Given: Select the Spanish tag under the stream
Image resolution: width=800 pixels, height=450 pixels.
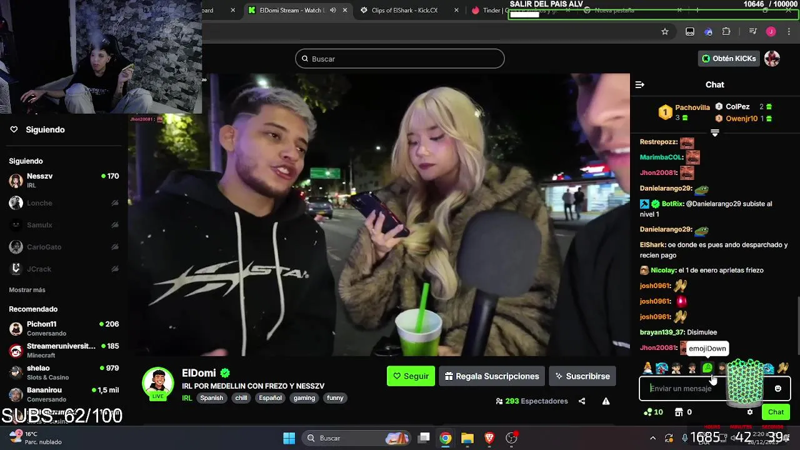Looking at the screenshot, I should tap(212, 398).
